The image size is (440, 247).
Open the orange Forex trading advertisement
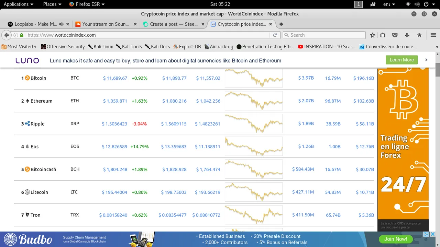coord(403,149)
